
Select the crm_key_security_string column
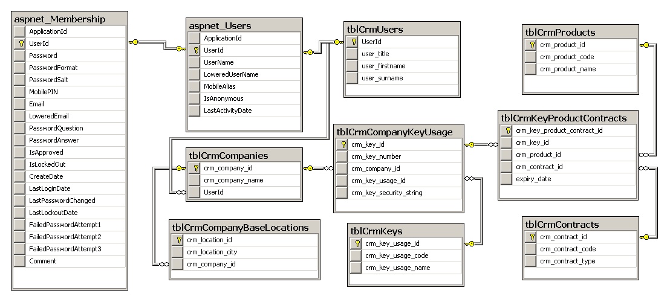386,193
